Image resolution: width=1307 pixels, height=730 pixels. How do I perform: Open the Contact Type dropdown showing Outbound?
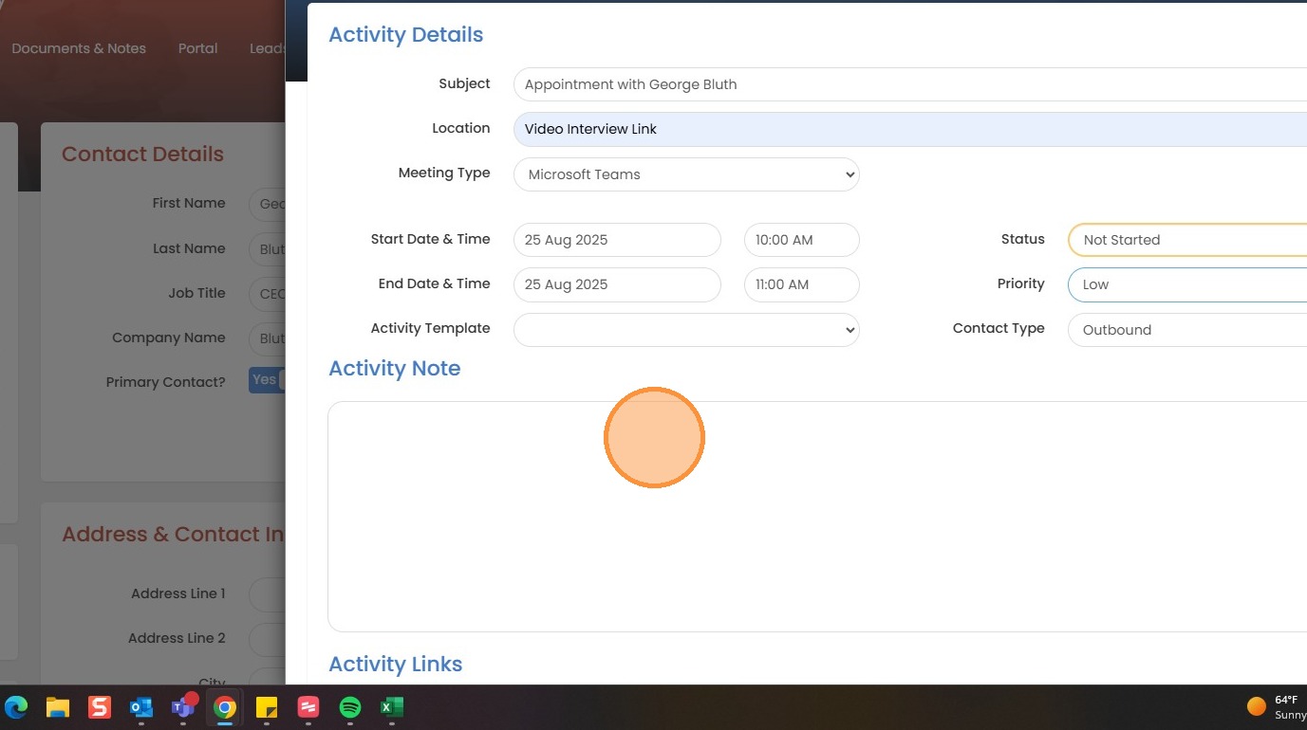click(x=1187, y=330)
